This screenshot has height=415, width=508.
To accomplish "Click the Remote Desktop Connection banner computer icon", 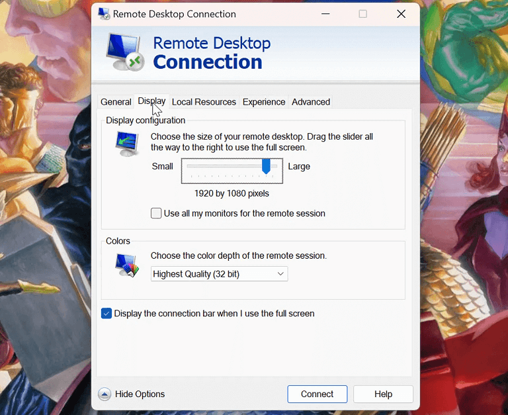I will click(125, 52).
